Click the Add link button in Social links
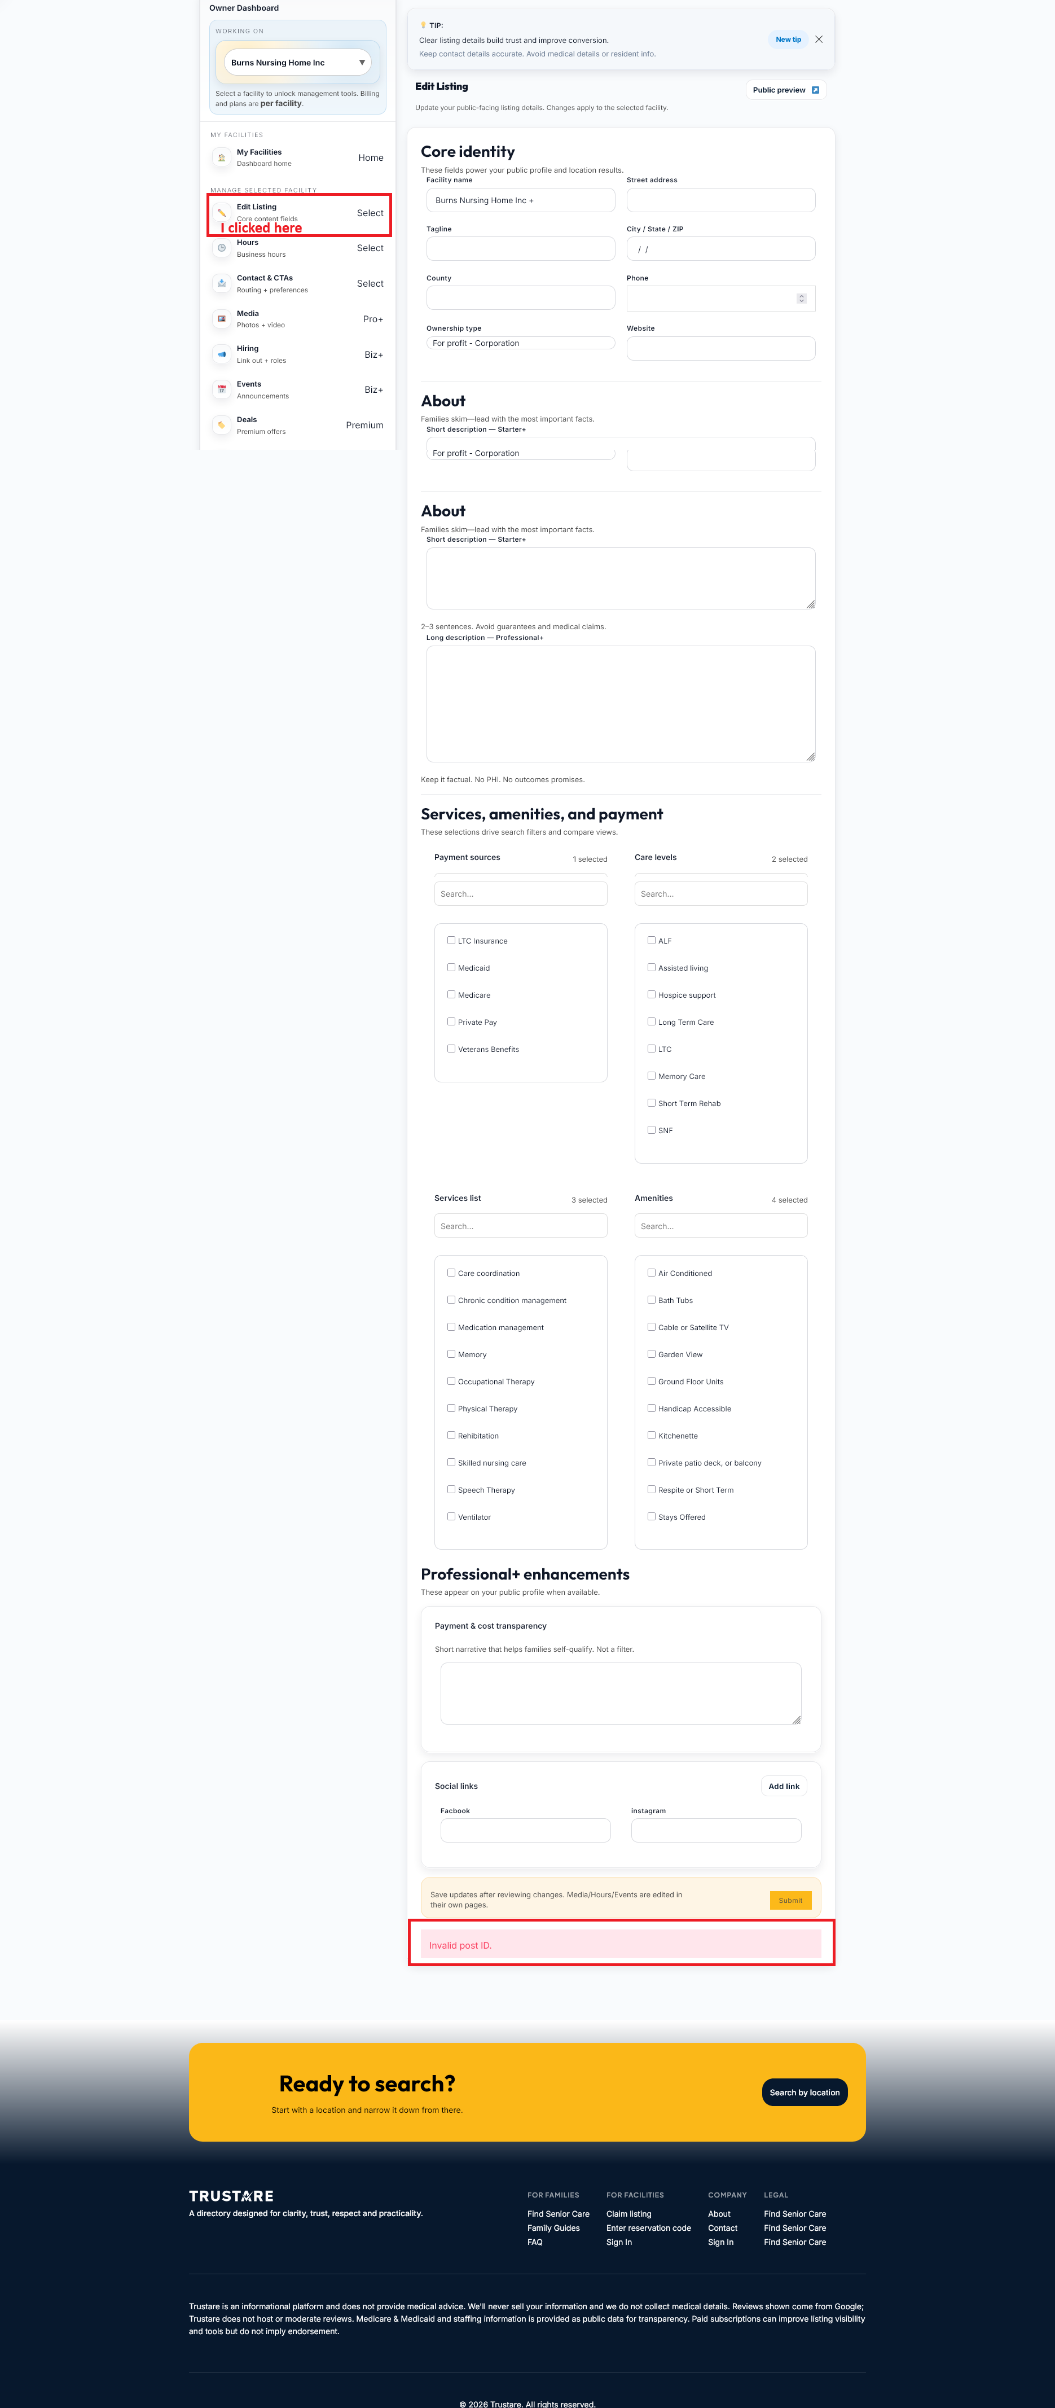The image size is (1055, 2408). 783,1786
